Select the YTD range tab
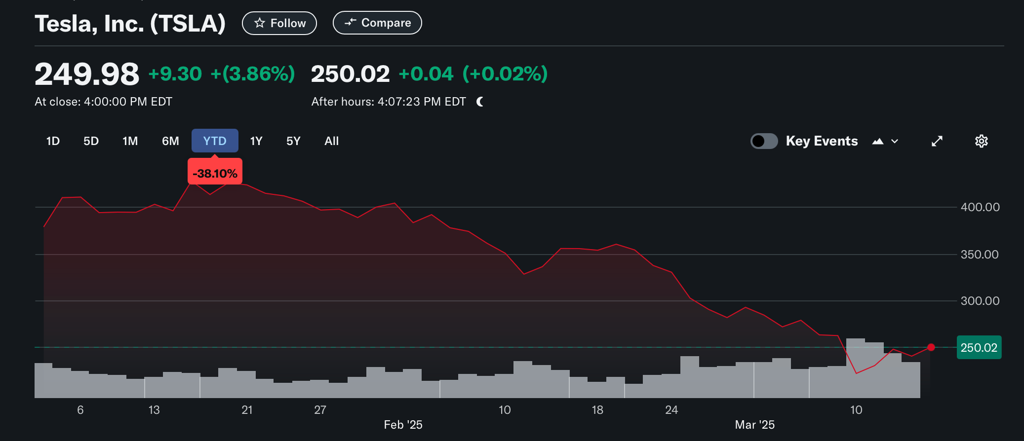1024x441 pixels. (x=215, y=141)
